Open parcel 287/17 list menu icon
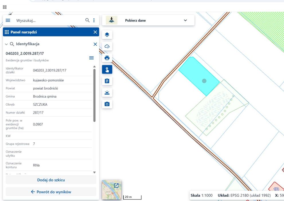Screen dimensions: 284x201 pos(92,58)
